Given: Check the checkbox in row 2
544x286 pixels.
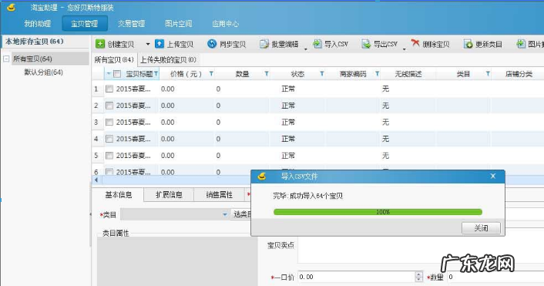Looking at the screenshot, I should click(x=109, y=106).
